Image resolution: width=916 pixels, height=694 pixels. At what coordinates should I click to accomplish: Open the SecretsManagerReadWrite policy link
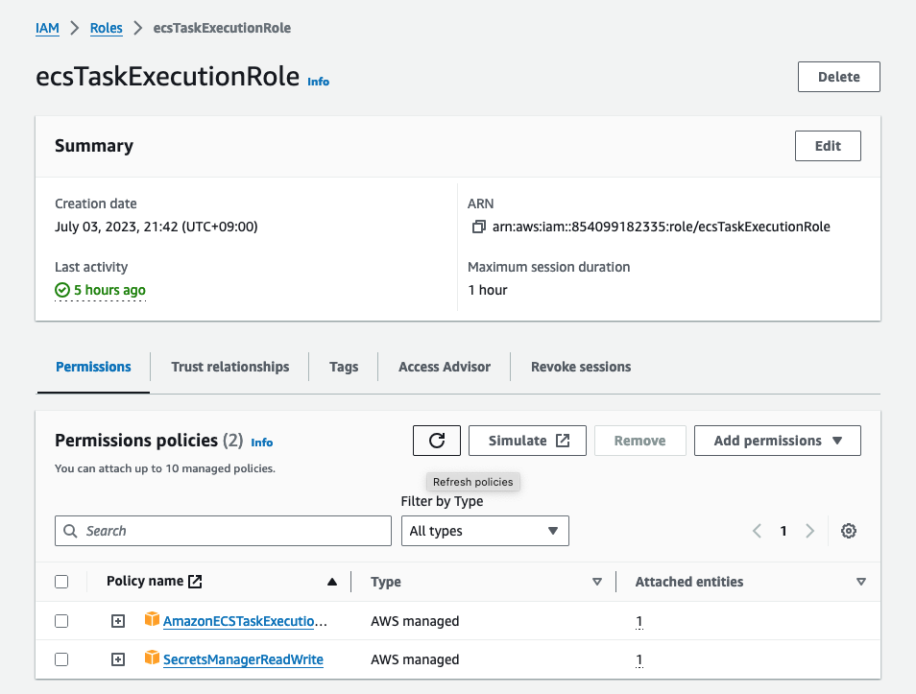point(243,659)
